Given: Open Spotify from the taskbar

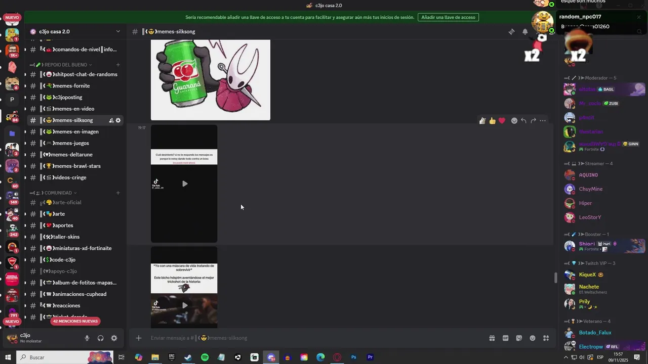Looking at the screenshot, I should 205,357.
